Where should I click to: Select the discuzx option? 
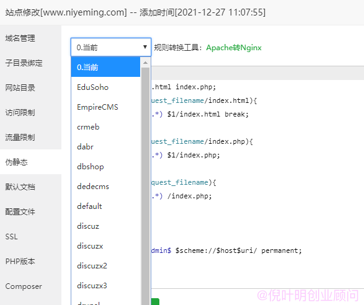(x=105, y=246)
